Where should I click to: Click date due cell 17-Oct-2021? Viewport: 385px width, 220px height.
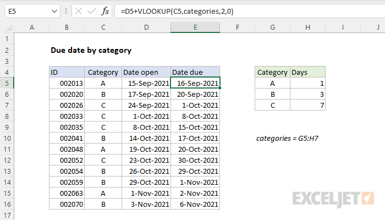pyautogui.click(x=195, y=138)
